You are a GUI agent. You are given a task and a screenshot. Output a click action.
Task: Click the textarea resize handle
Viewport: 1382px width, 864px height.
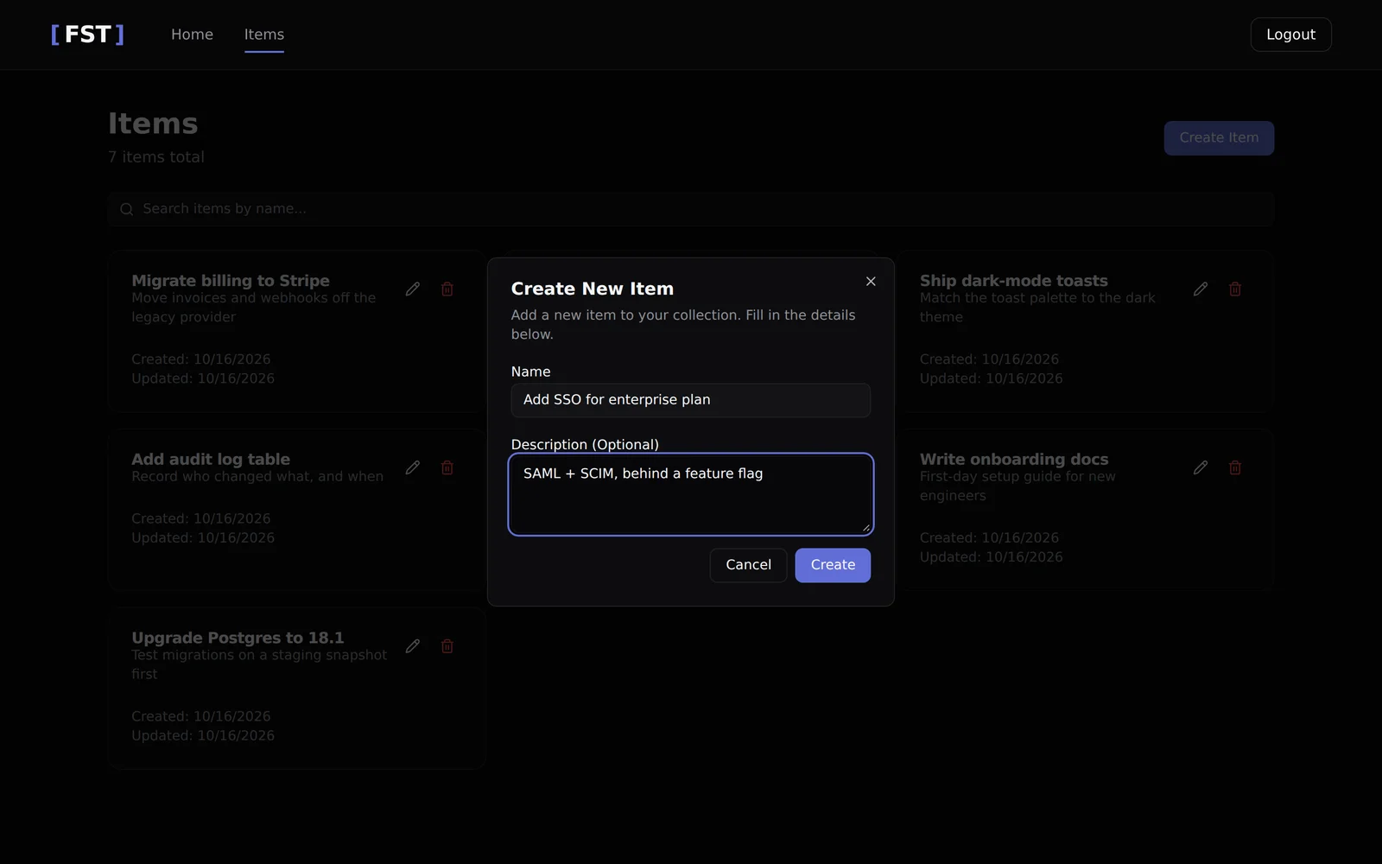pyautogui.click(x=865, y=527)
